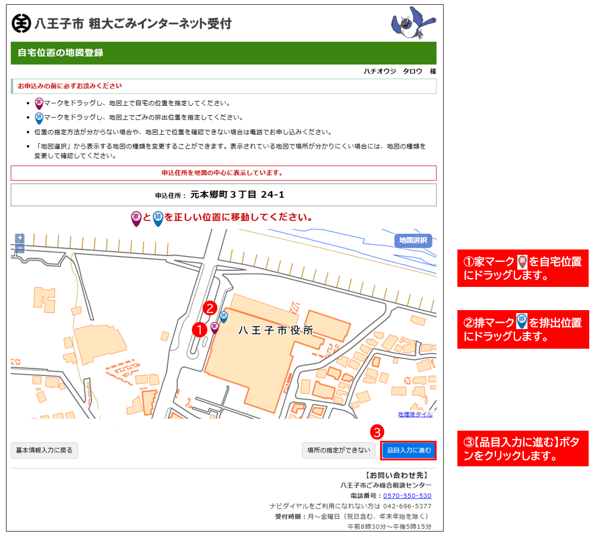
Task: Click 排 icon in second instruction bullet
Action: (39, 117)
